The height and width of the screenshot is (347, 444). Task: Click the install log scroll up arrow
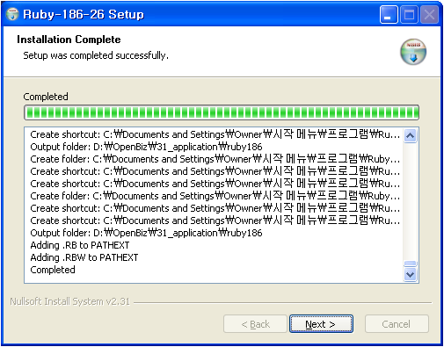point(410,135)
